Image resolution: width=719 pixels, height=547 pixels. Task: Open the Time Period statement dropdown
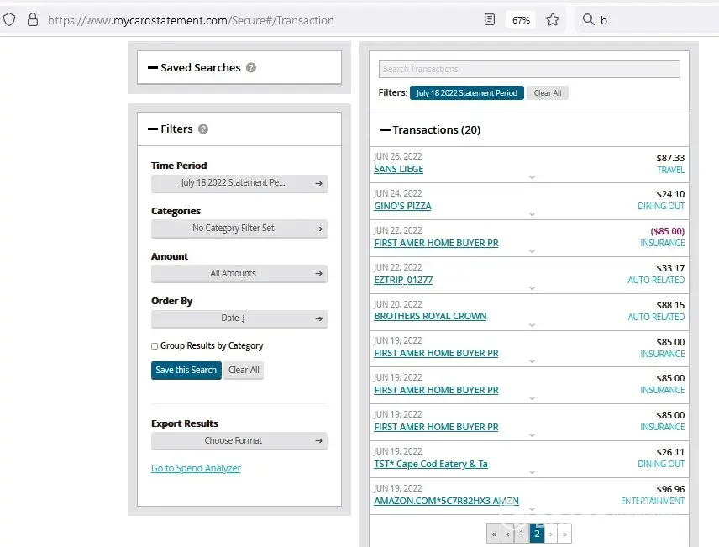[239, 183]
